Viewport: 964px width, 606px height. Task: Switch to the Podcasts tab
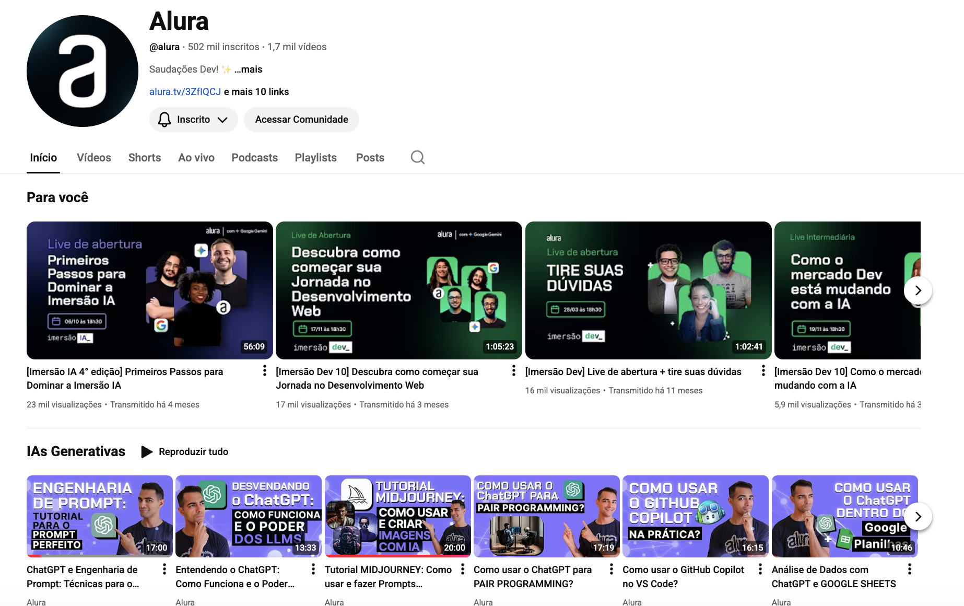(254, 157)
